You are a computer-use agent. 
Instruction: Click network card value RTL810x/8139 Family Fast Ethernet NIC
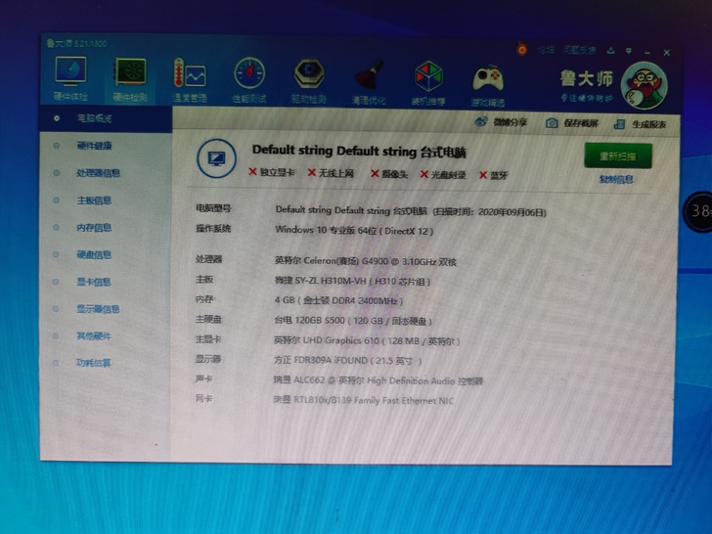pos(363,401)
